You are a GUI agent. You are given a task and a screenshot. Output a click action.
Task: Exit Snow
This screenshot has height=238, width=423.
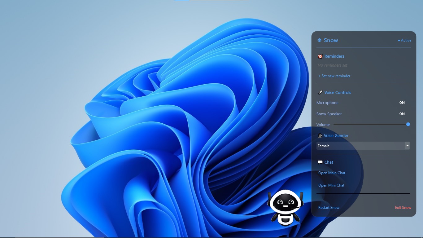[x=403, y=208]
